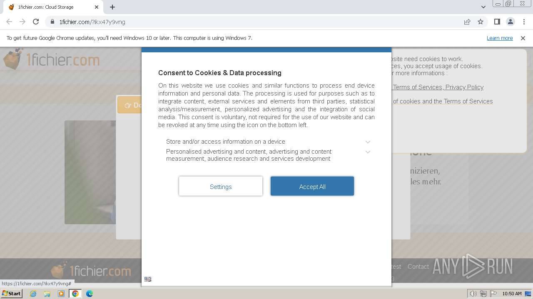Click the Contact link in the footer
This screenshot has width=533, height=299.
coord(418,267)
